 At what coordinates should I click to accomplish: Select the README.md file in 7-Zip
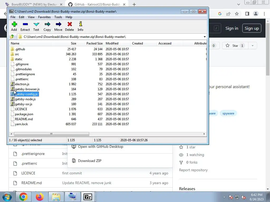(x=24, y=119)
